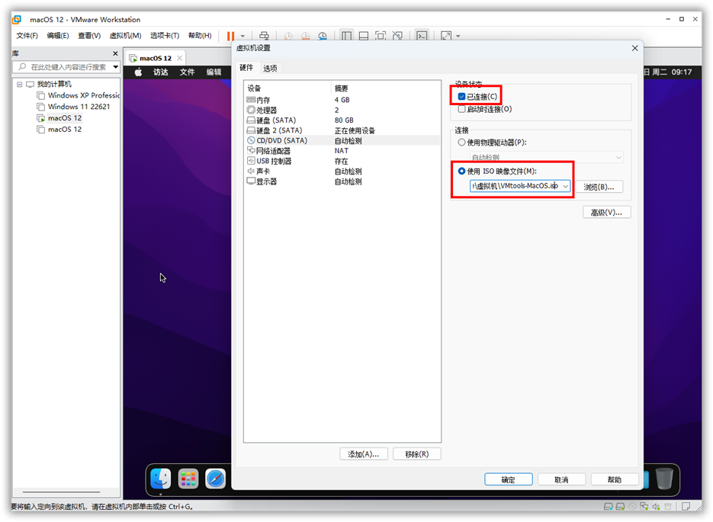The width and height of the screenshot is (713, 522).
Task: Open Trash in the macOS dock
Action: 664,479
